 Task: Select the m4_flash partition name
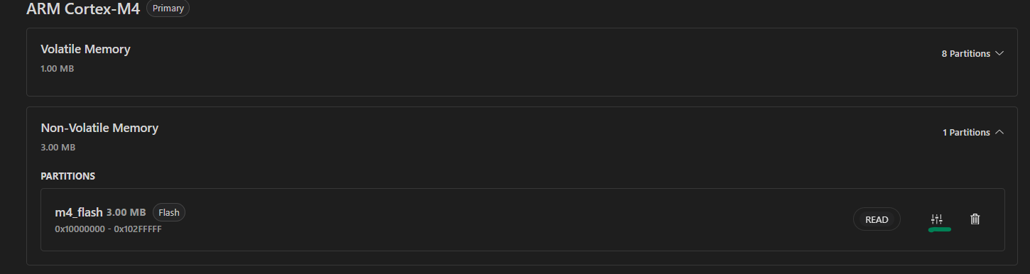click(79, 212)
